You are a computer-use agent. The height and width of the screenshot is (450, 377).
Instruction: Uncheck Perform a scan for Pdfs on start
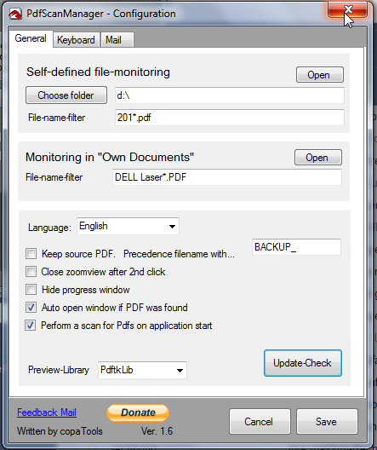click(31, 326)
